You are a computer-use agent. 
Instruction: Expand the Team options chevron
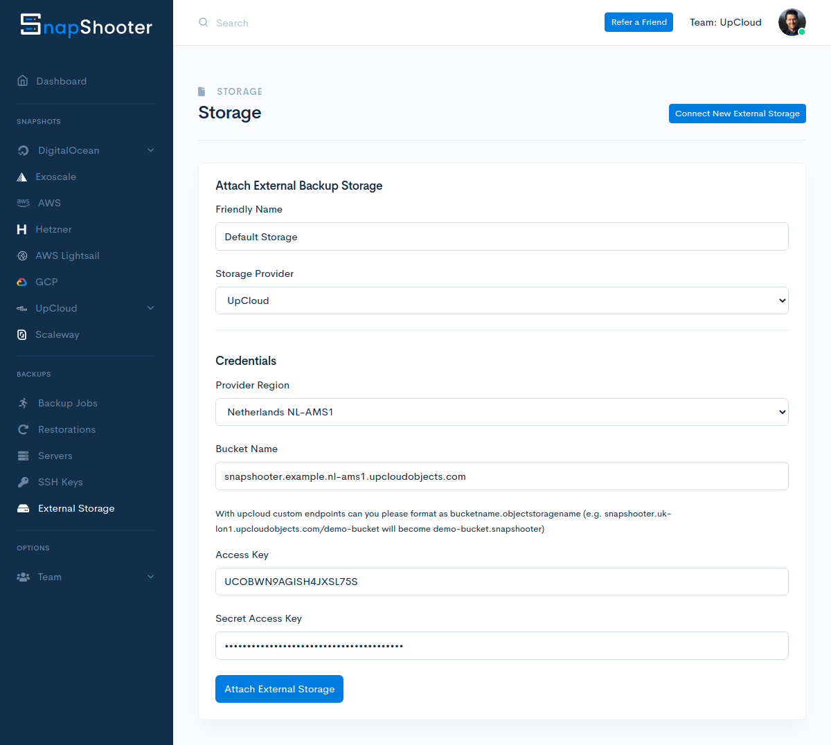point(150,577)
